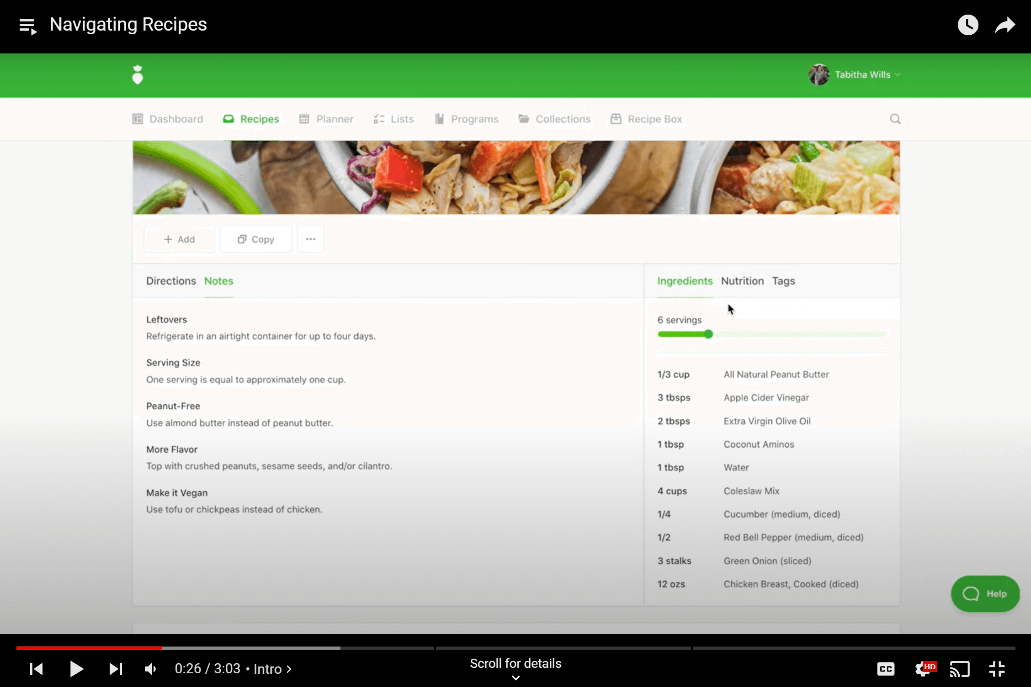Viewport: 1031px width, 687px height.
Task: Open the Help chat button
Action: point(985,594)
